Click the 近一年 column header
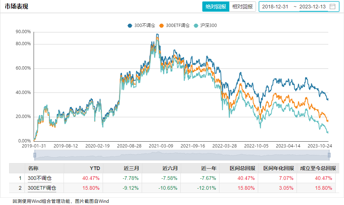344x205 pixels. coord(209,168)
